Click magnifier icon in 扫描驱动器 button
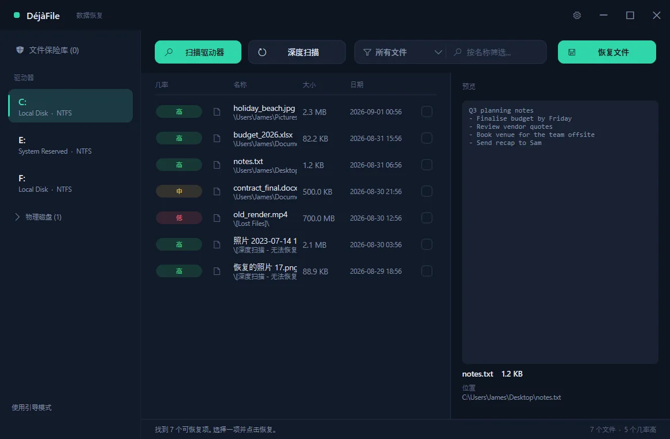 click(169, 52)
